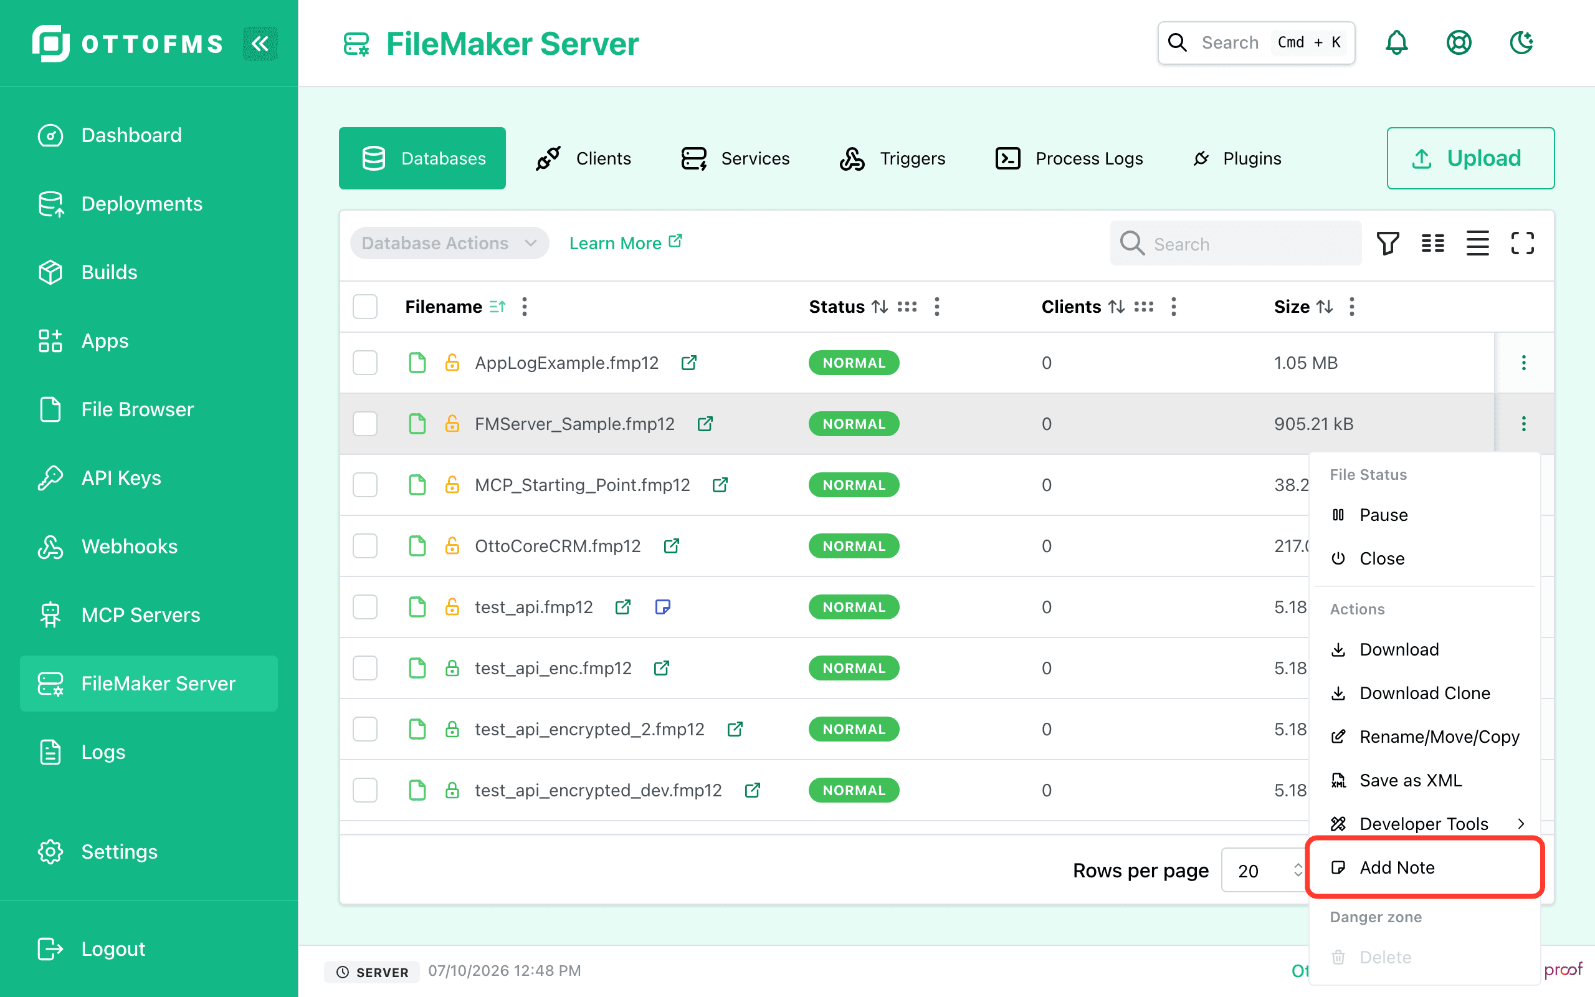Click the OttoFMS logo icon
This screenshot has width=1595, height=997.
pyautogui.click(x=50, y=44)
